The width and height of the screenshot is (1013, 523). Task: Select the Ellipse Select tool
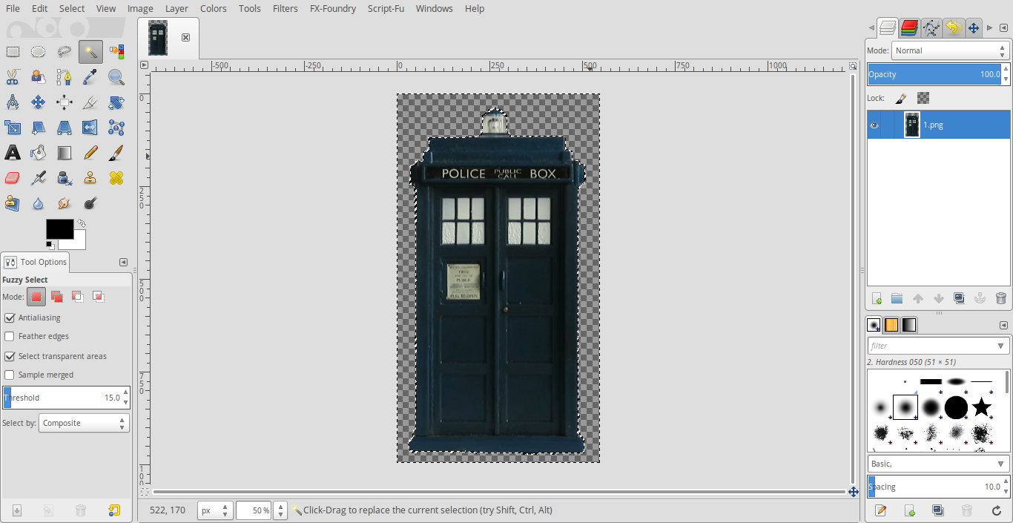(x=39, y=51)
